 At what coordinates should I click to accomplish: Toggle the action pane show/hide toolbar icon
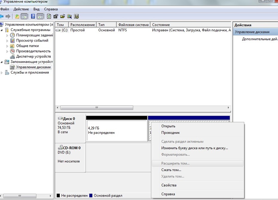click(40, 16)
